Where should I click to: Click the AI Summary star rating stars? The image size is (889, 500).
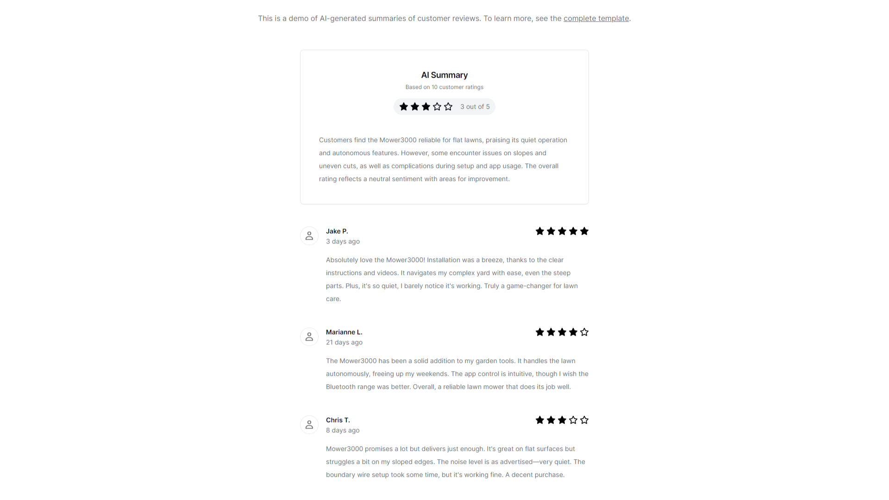[x=426, y=107]
